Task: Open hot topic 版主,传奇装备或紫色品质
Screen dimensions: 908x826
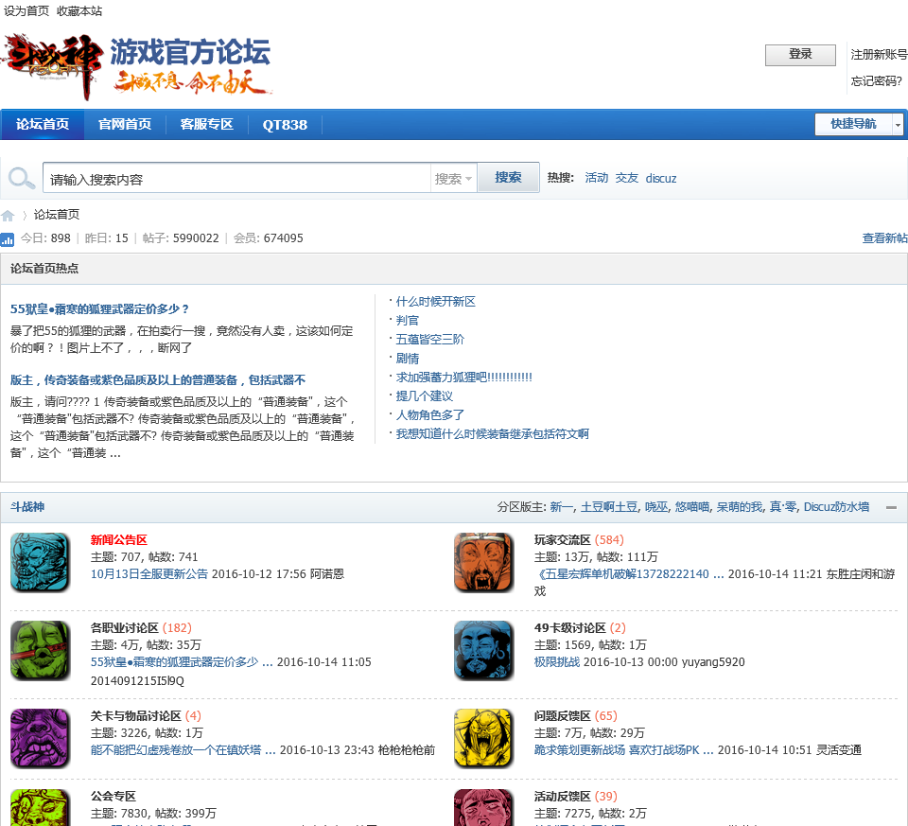Action: point(158,380)
